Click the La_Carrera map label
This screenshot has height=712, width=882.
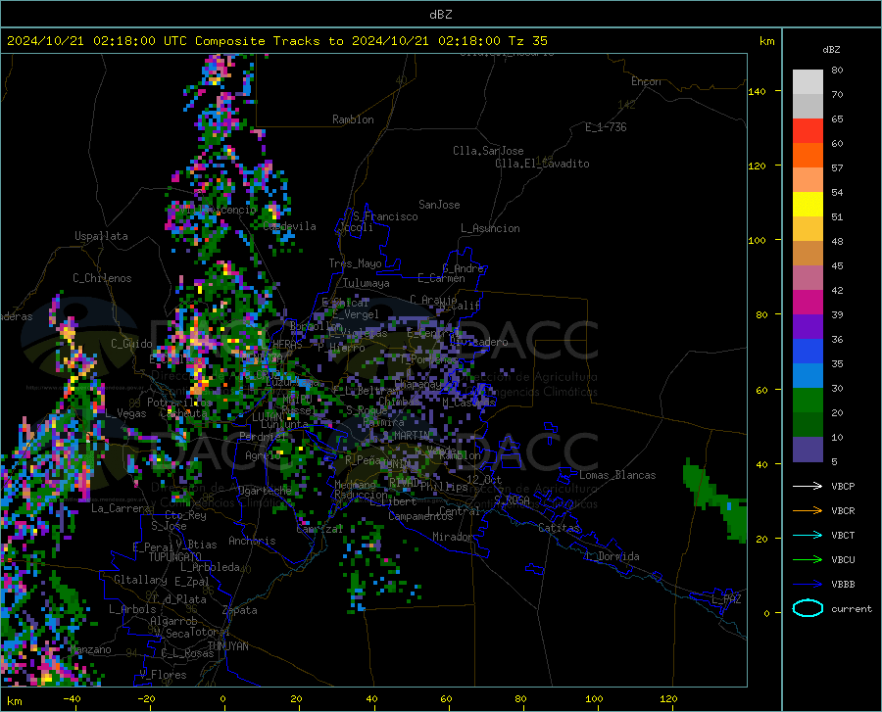pyautogui.click(x=121, y=508)
